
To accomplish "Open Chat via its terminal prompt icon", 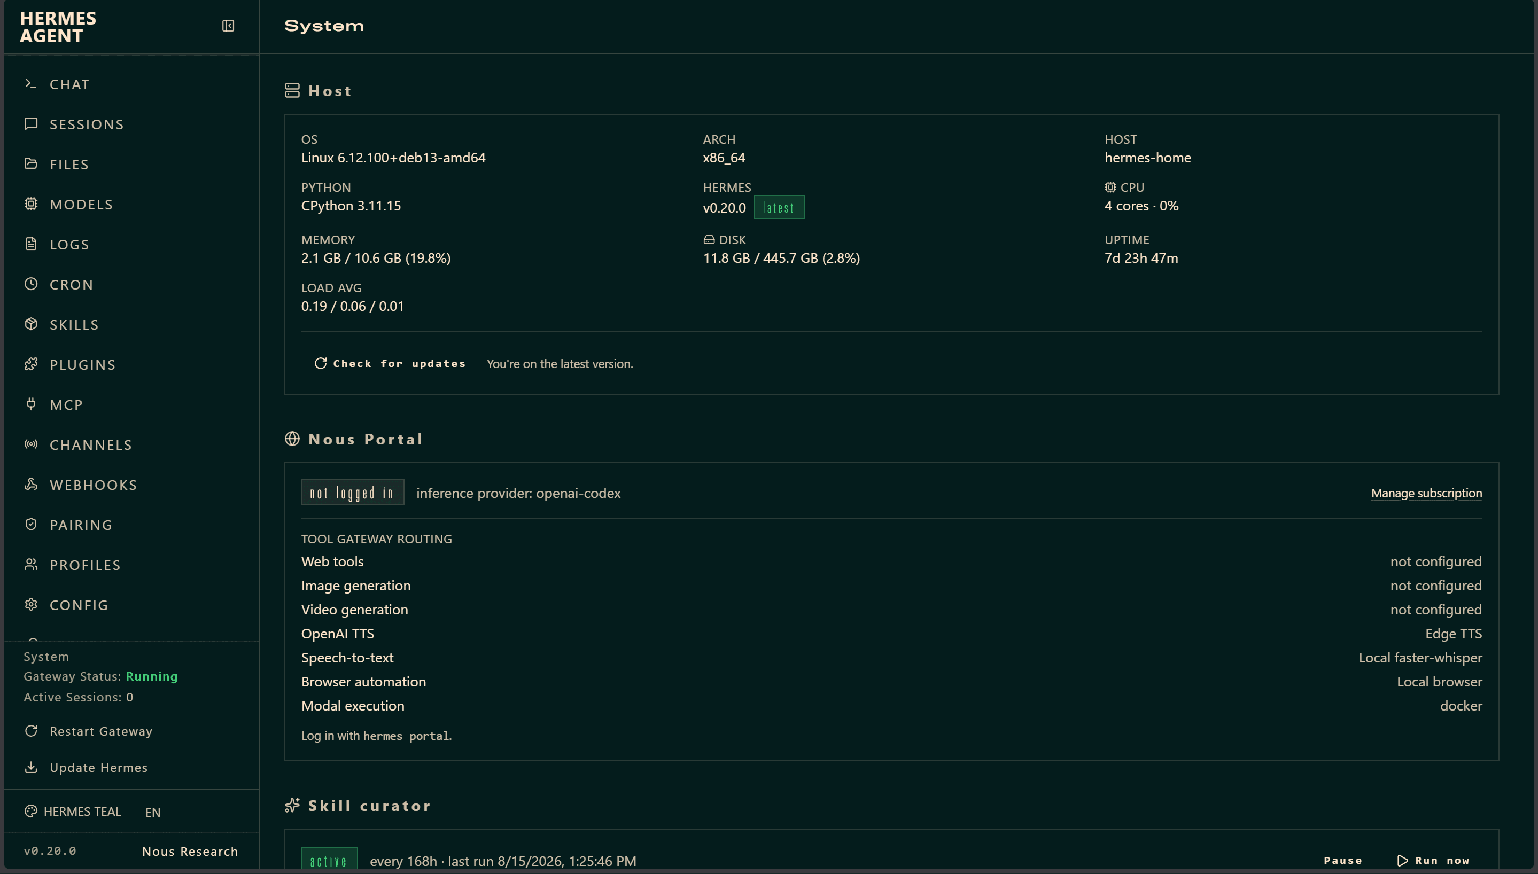I will pos(31,84).
